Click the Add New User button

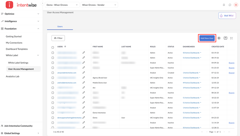[207, 38]
